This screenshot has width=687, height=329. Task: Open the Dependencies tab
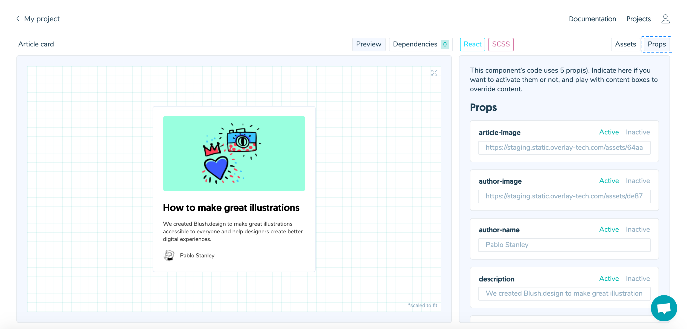pos(415,44)
